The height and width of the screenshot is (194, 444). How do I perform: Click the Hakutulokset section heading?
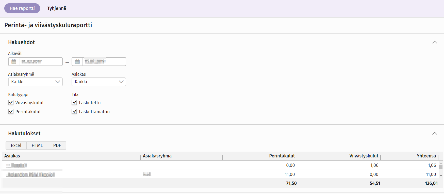point(24,133)
